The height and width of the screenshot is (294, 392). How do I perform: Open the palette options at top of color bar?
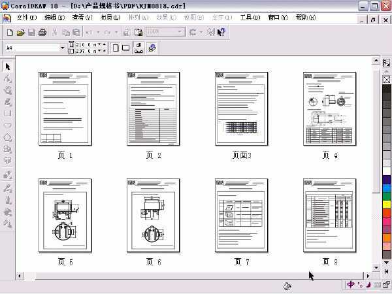pyautogui.click(x=387, y=63)
